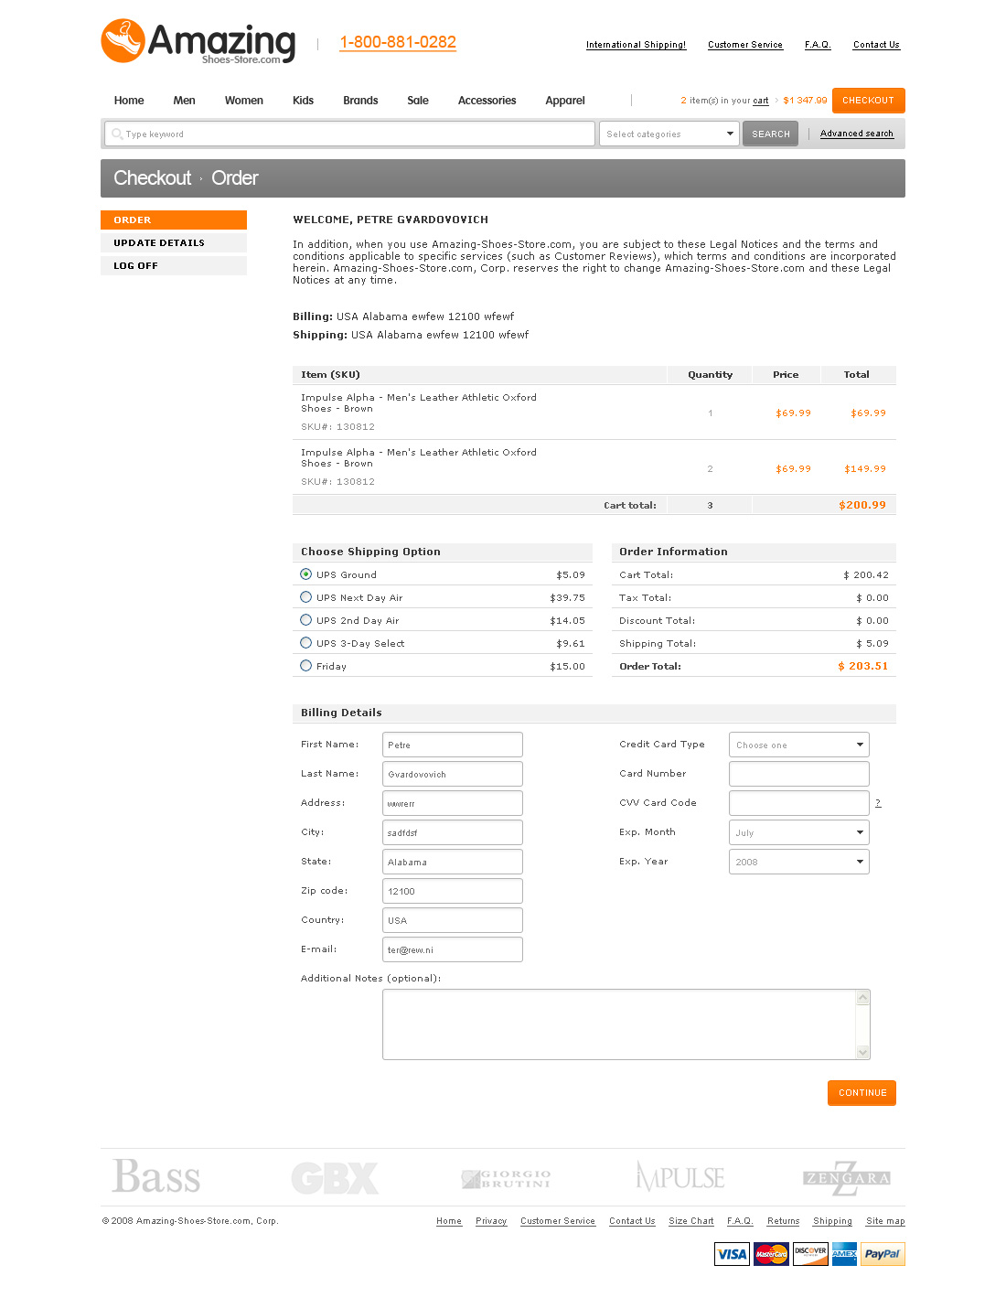Open the Brands menu item
The width and height of the screenshot is (1006, 1308).
pos(360,101)
